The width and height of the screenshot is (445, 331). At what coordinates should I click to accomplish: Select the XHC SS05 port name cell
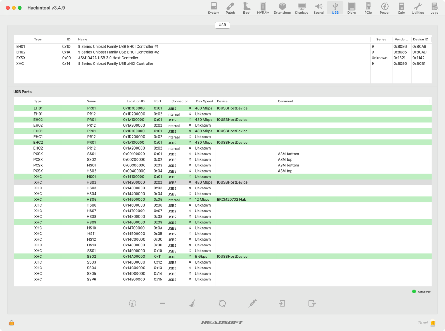91,274
